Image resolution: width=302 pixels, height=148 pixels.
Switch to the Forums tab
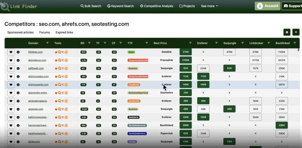point(45,32)
